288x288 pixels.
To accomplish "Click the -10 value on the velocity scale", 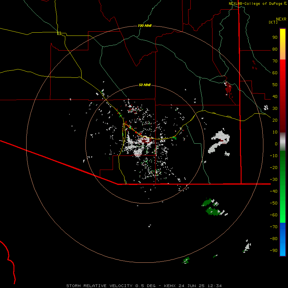I will point(274,156).
